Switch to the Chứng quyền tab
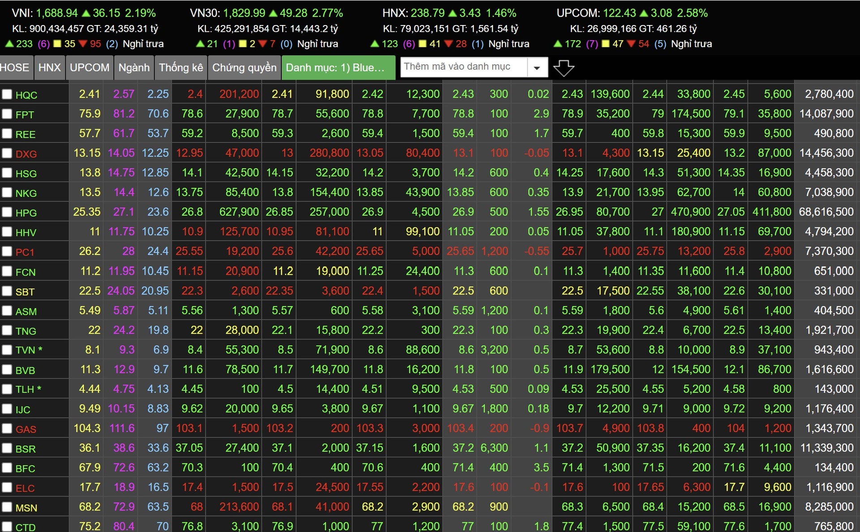This screenshot has height=532, width=860. (244, 68)
